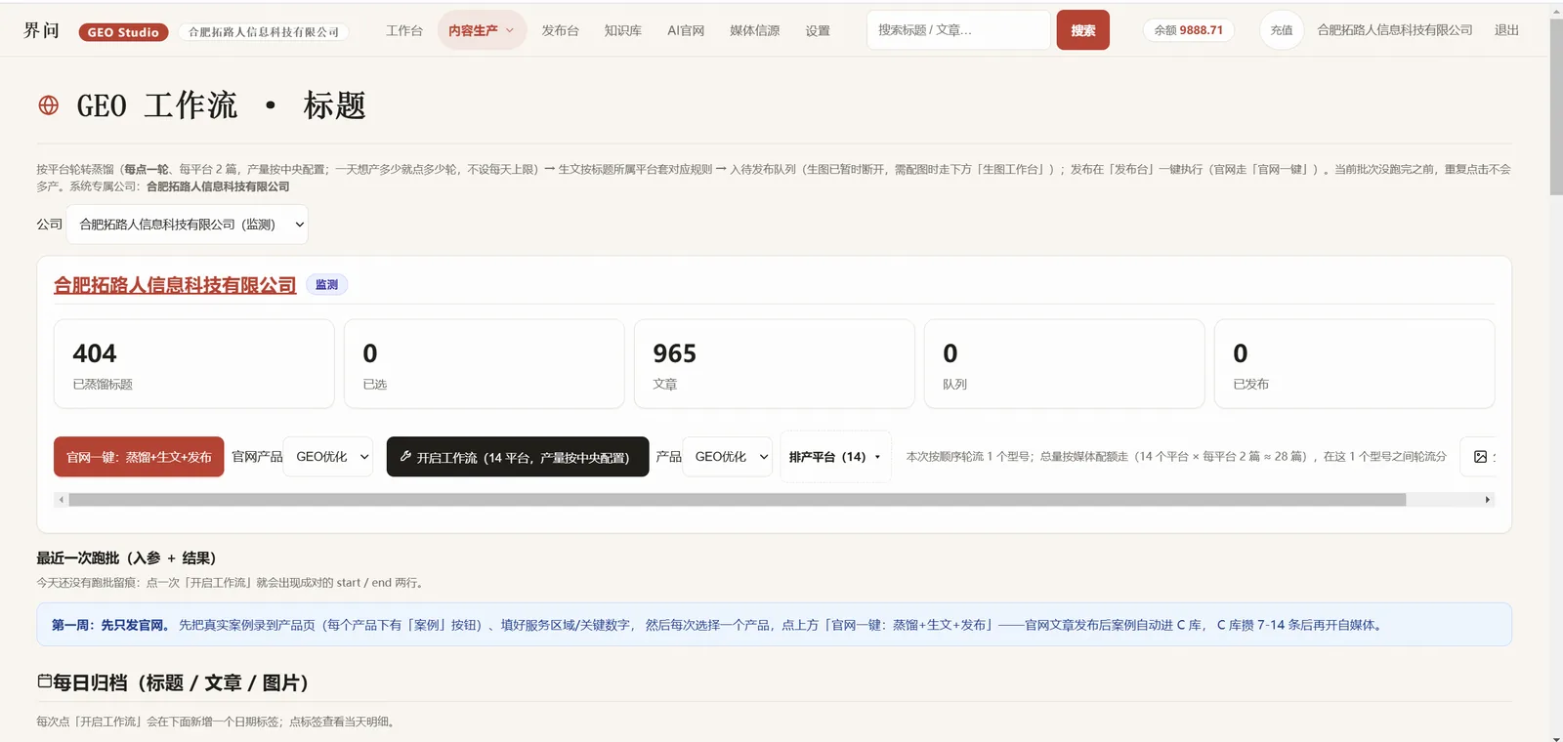Viewport: 1563px width, 742px height.
Task: Click the account name next to 充值
Action: click(1395, 30)
